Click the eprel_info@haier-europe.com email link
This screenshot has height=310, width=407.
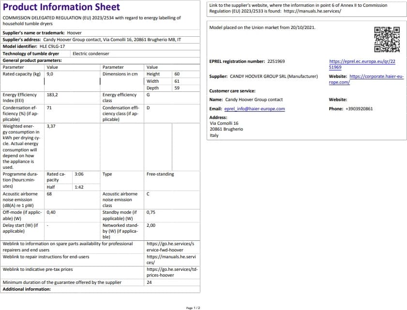pyautogui.click(x=255, y=109)
